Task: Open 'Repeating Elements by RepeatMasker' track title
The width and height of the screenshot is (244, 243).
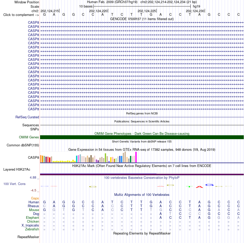Action: click(x=142, y=233)
